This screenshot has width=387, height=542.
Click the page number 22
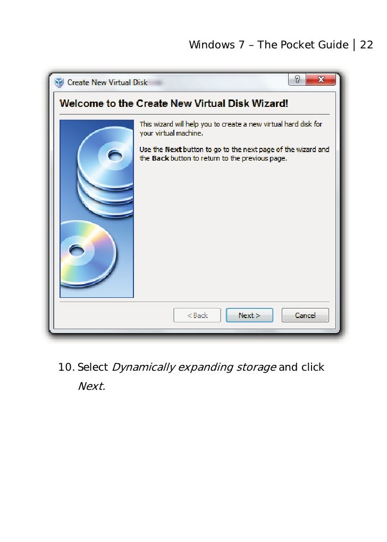(x=367, y=45)
